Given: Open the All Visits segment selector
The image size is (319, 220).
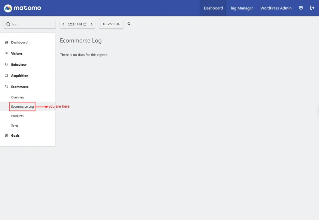Looking at the screenshot, I should click(111, 24).
